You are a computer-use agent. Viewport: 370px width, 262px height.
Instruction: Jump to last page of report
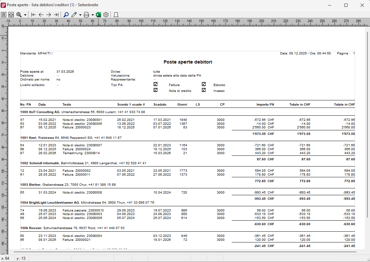pos(56,15)
